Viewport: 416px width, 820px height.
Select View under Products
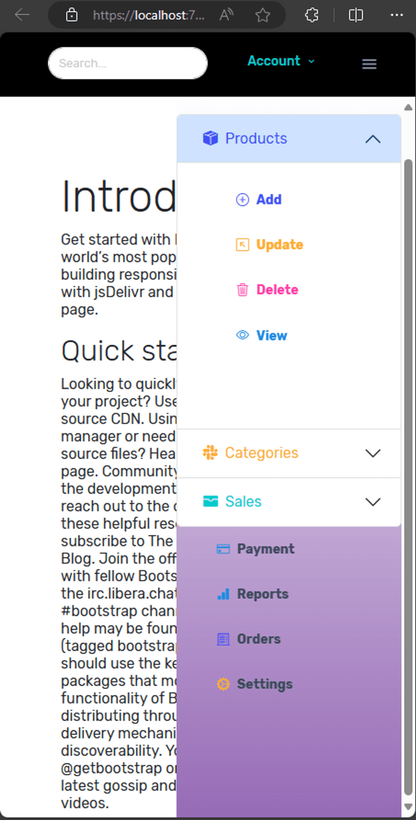(271, 336)
